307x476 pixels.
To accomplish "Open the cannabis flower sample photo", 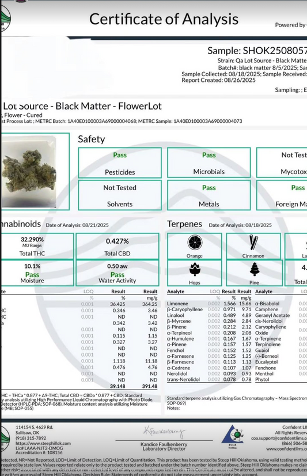I will pyautogui.click(x=29, y=172).
